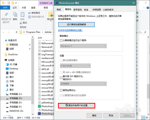Switch to the 数字签名 tab
Viewport: 150px width, 120px height.
pyautogui.click(x=78, y=10)
